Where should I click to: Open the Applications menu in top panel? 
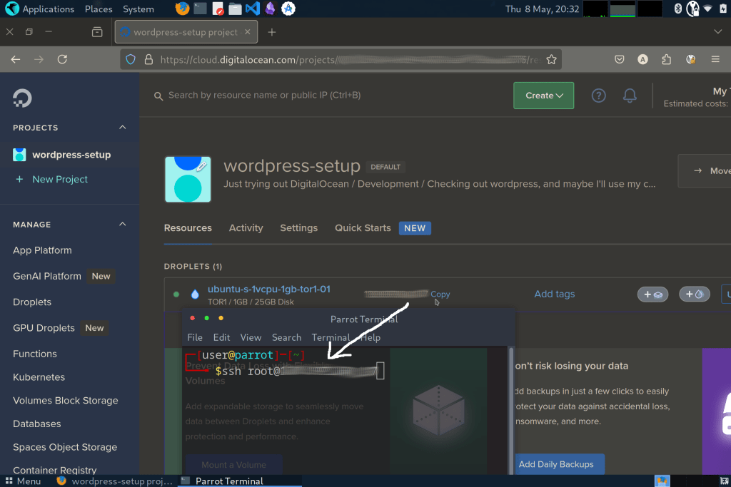click(48, 9)
